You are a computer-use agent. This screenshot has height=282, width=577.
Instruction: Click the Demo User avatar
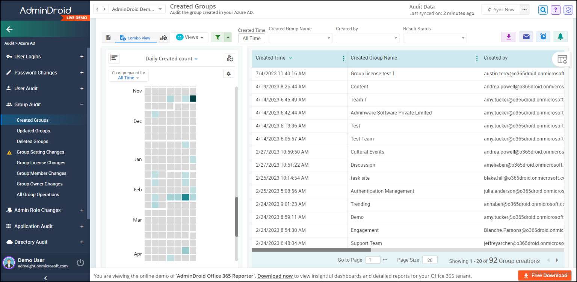pos(9,263)
